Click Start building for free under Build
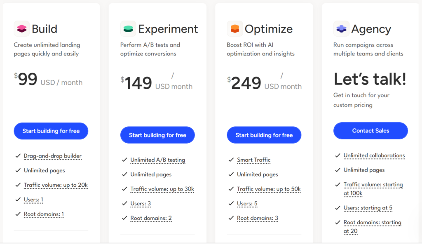The height and width of the screenshot is (244, 422). tap(51, 130)
